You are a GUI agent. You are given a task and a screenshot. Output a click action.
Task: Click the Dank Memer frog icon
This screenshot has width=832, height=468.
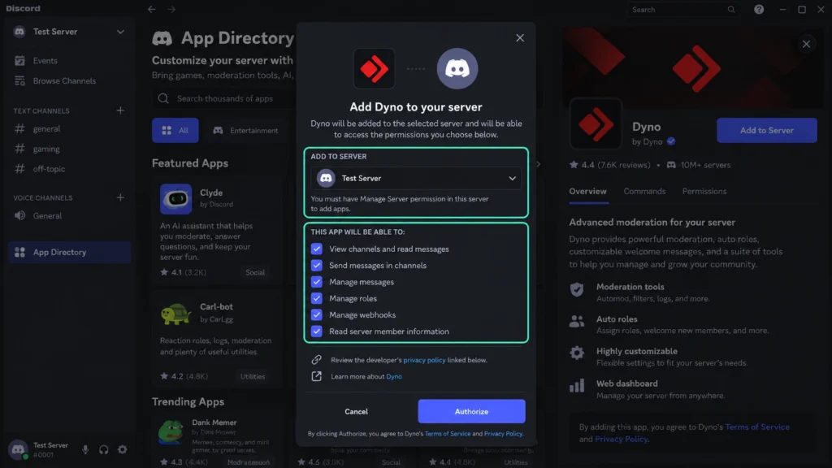point(171,432)
